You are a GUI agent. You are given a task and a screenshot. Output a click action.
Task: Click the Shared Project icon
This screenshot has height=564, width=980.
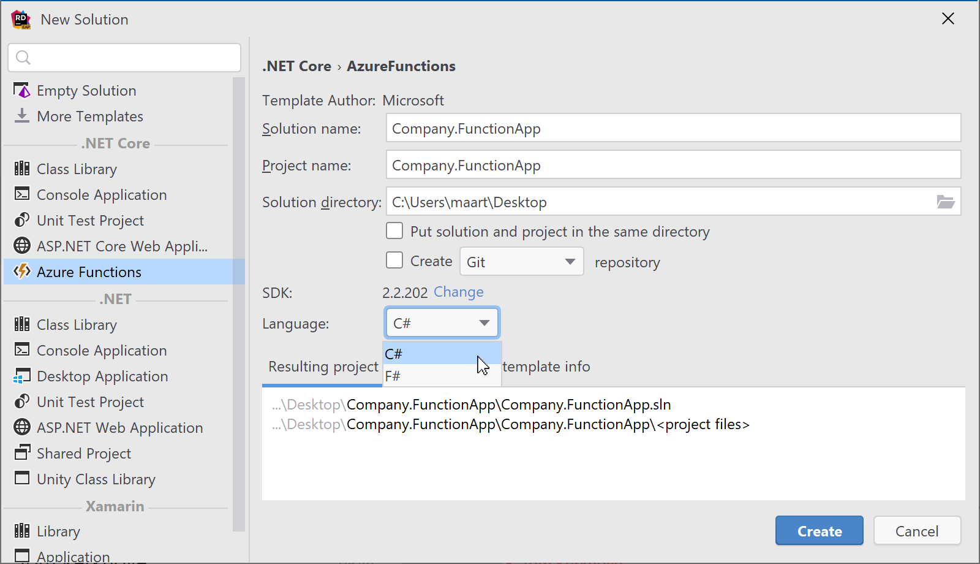[x=22, y=453]
